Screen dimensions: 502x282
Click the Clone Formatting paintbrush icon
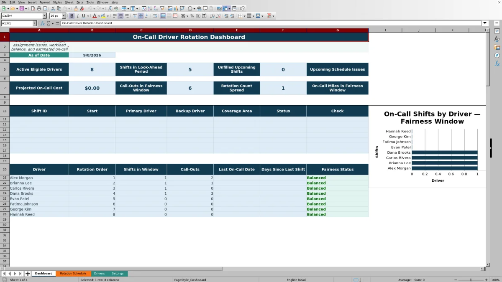76,8
